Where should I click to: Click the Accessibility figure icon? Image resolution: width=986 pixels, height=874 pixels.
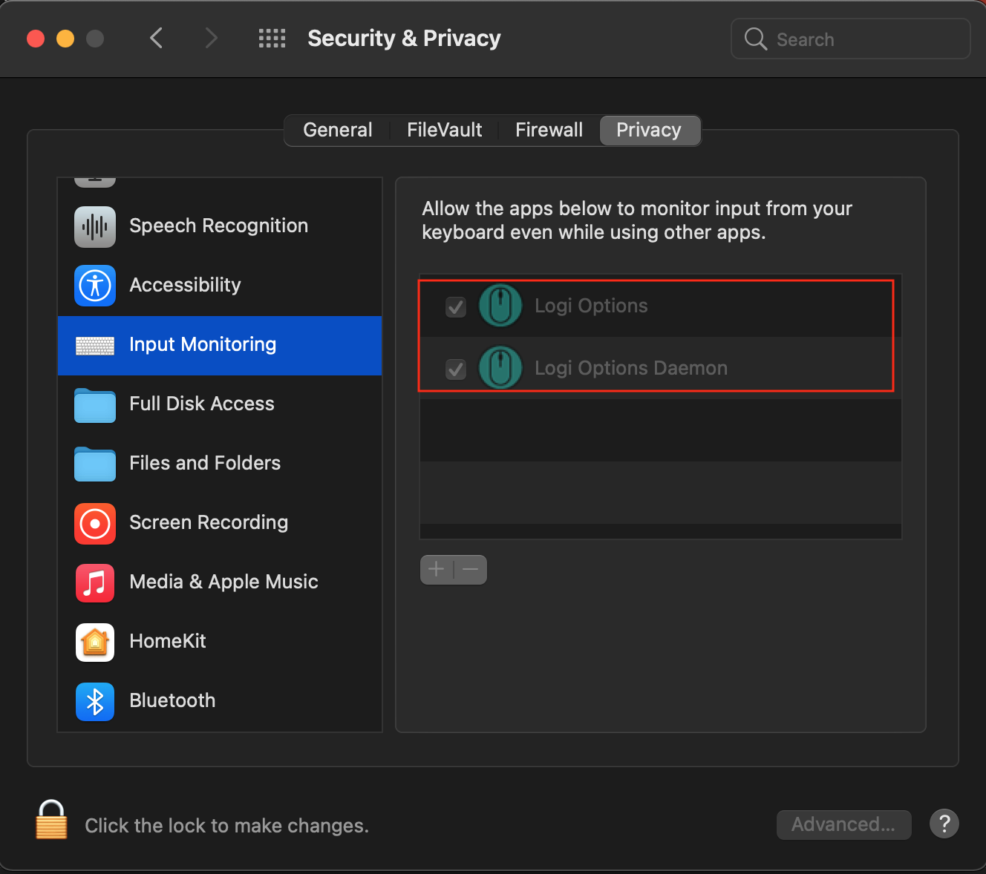pyautogui.click(x=95, y=286)
